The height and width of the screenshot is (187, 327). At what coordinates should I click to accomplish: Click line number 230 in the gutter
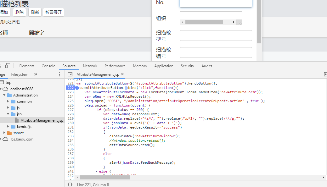70,123
